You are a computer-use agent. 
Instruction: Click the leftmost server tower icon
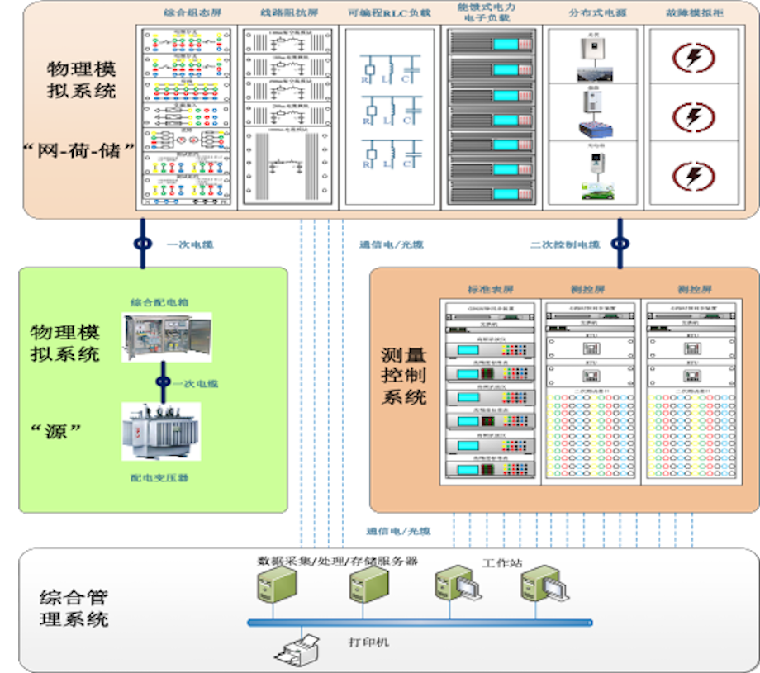pos(270,587)
